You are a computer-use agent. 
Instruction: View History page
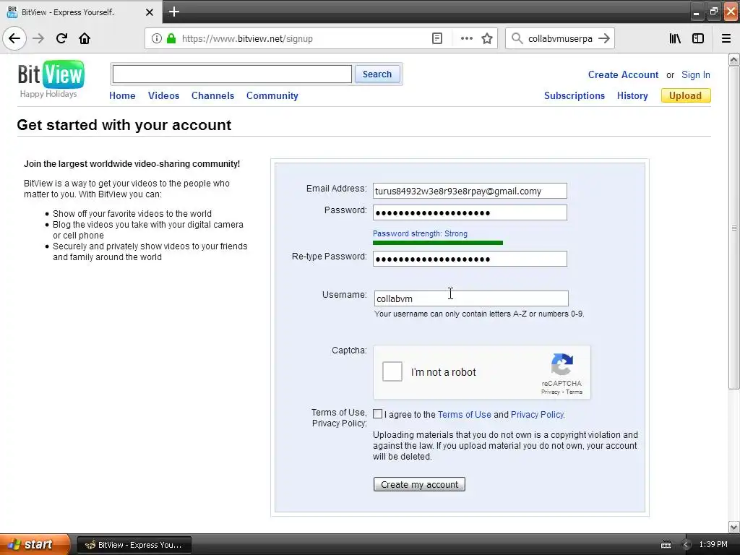pyautogui.click(x=632, y=95)
